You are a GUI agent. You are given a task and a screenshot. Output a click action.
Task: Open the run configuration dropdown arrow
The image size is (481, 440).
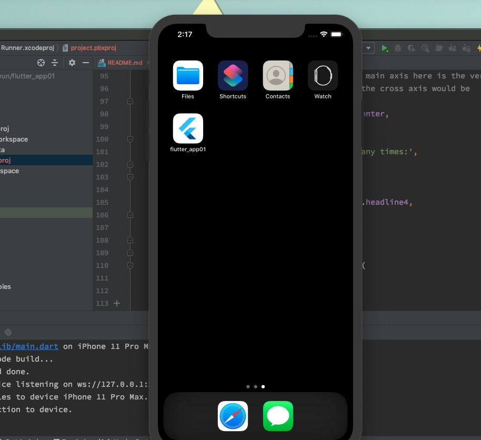368,48
